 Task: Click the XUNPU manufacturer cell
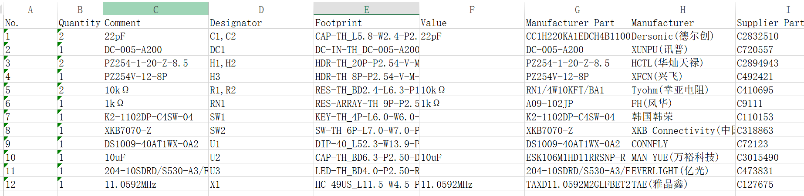click(x=682, y=50)
